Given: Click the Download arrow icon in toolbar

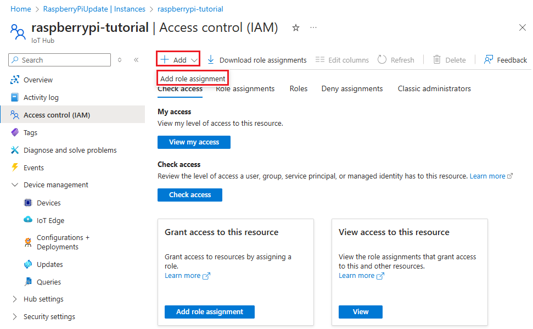Looking at the screenshot, I should pos(211,60).
